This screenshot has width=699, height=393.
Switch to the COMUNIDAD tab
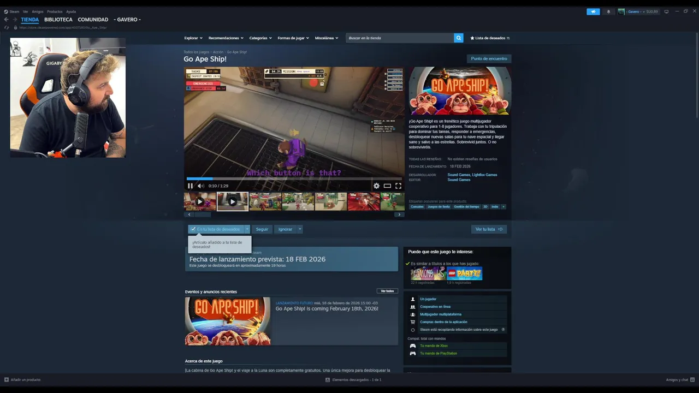point(93,20)
